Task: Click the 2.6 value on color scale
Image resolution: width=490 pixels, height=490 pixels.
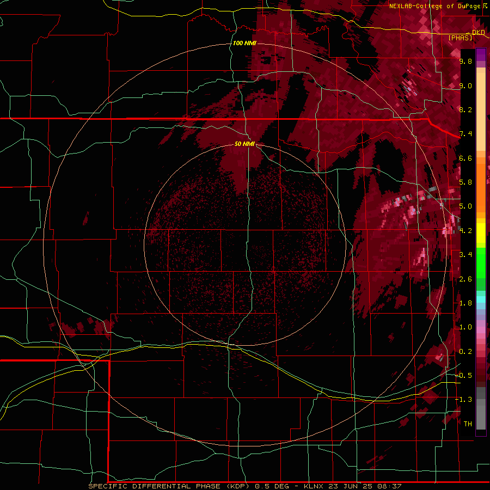Action: [x=465, y=279]
